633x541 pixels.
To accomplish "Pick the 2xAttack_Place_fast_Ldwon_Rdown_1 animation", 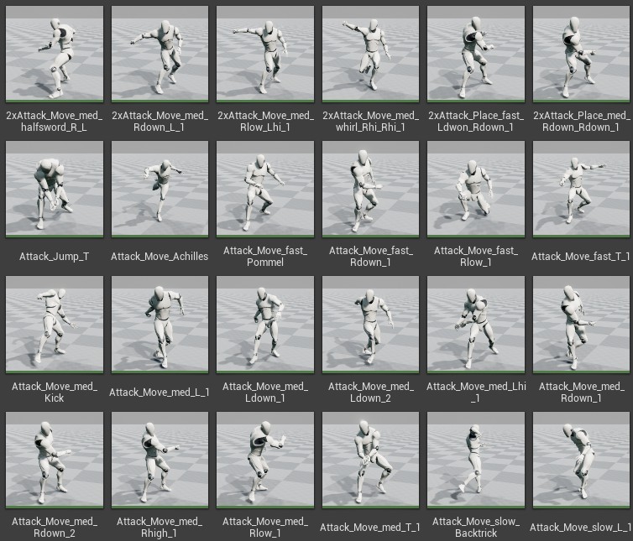I will click(476, 54).
